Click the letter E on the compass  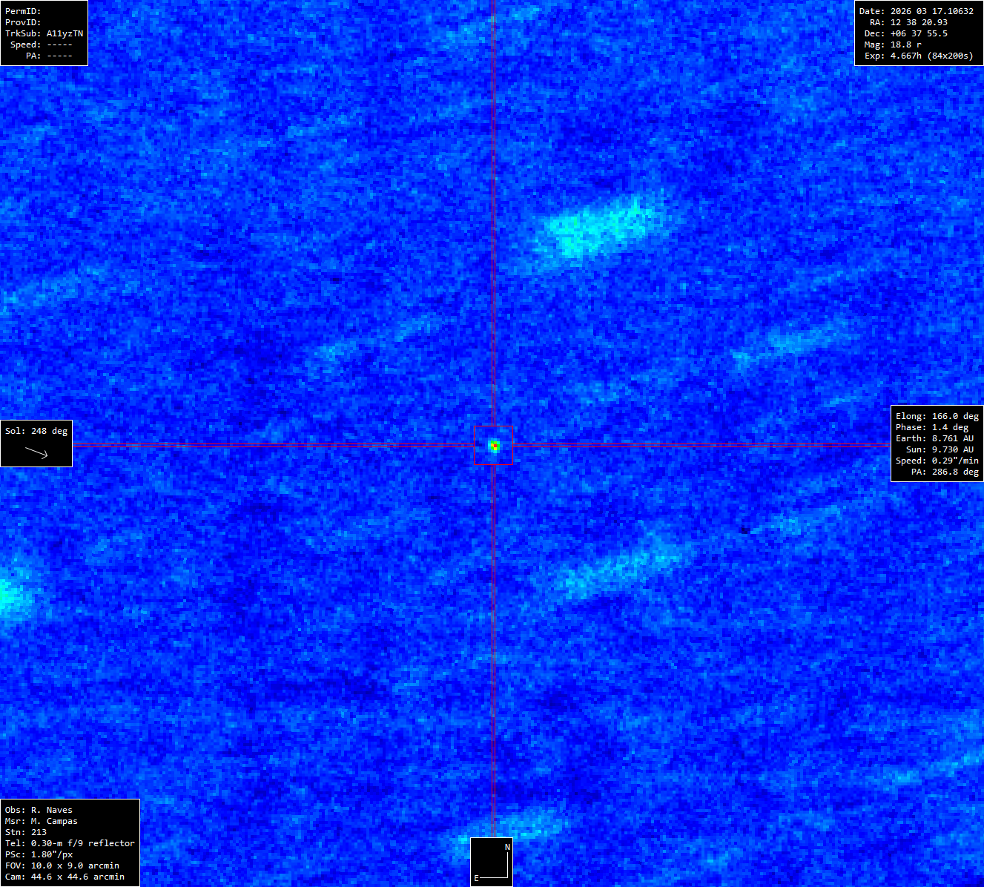click(477, 878)
